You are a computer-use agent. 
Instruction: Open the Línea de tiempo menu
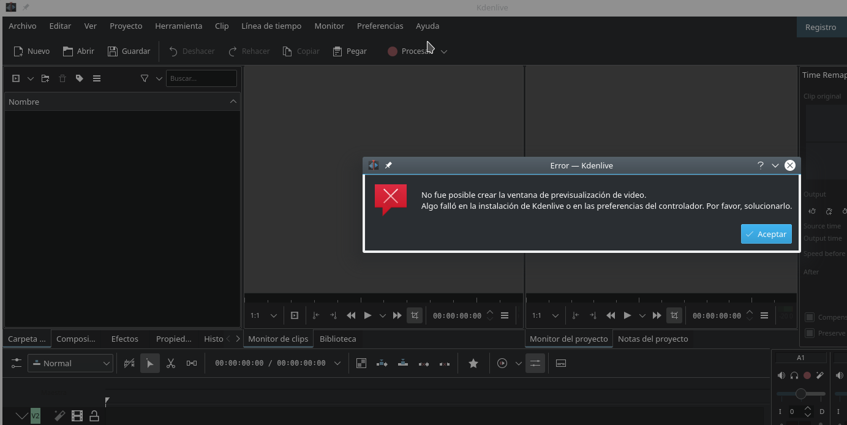pyautogui.click(x=271, y=26)
